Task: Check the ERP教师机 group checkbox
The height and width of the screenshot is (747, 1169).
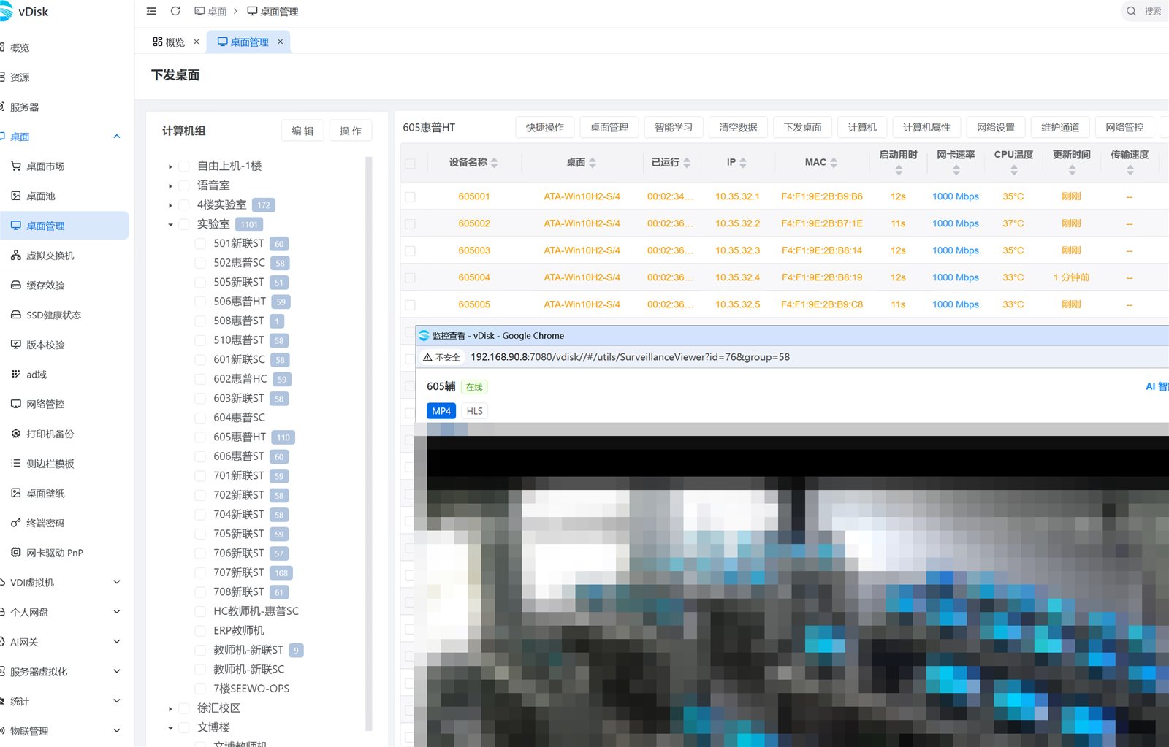Action: [200, 630]
